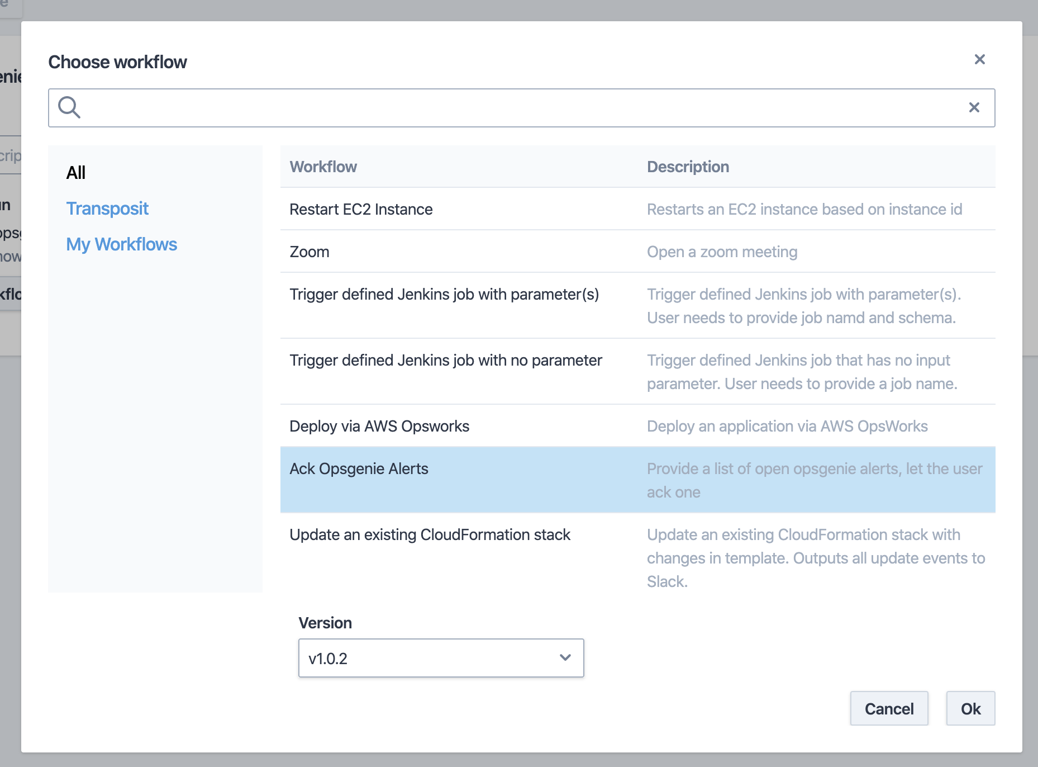Screen dimensions: 1038x767
Task: Select the Restart EC2 Instance workflow
Action: pos(361,209)
